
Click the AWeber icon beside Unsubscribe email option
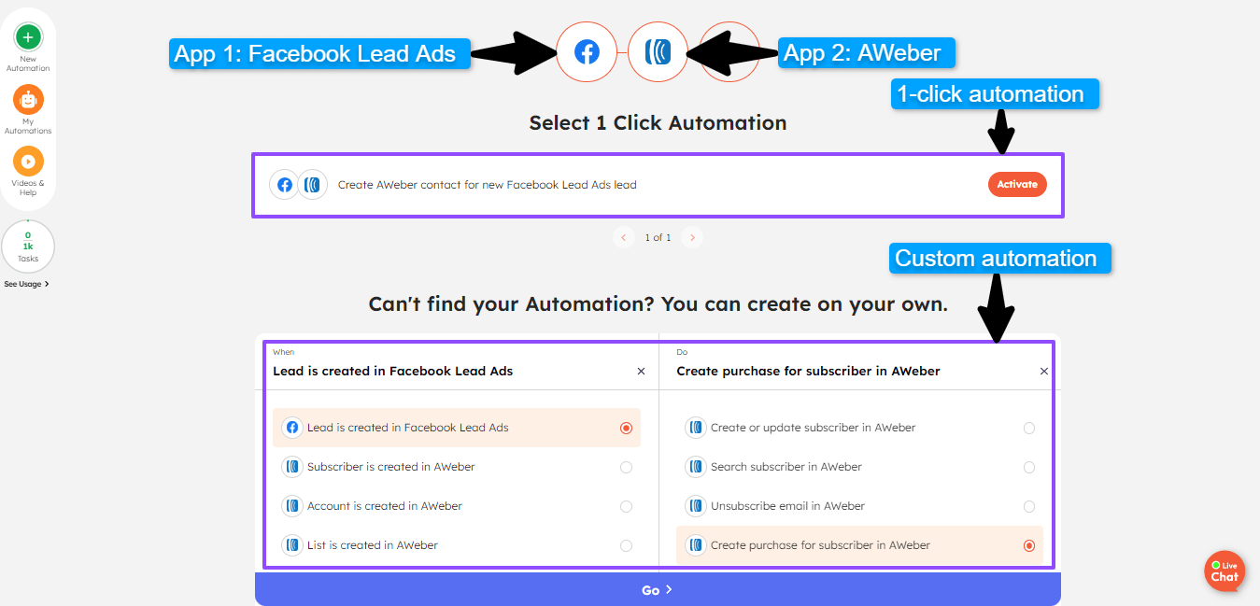click(696, 505)
